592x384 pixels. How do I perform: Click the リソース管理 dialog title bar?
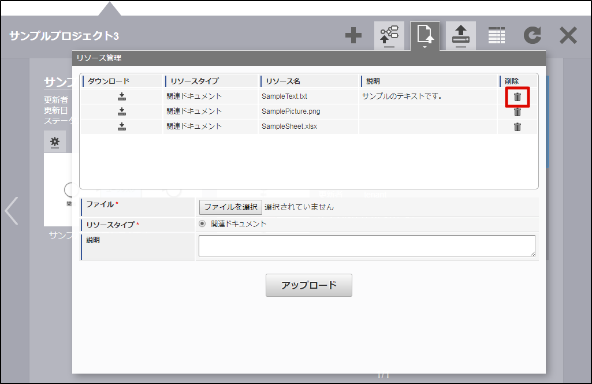click(309, 58)
